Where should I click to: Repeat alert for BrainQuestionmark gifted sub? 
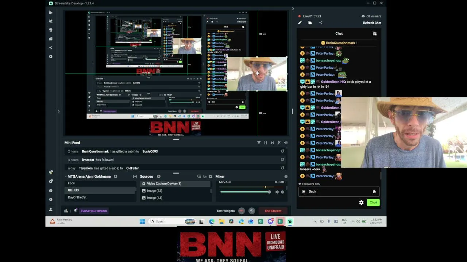(x=282, y=151)
